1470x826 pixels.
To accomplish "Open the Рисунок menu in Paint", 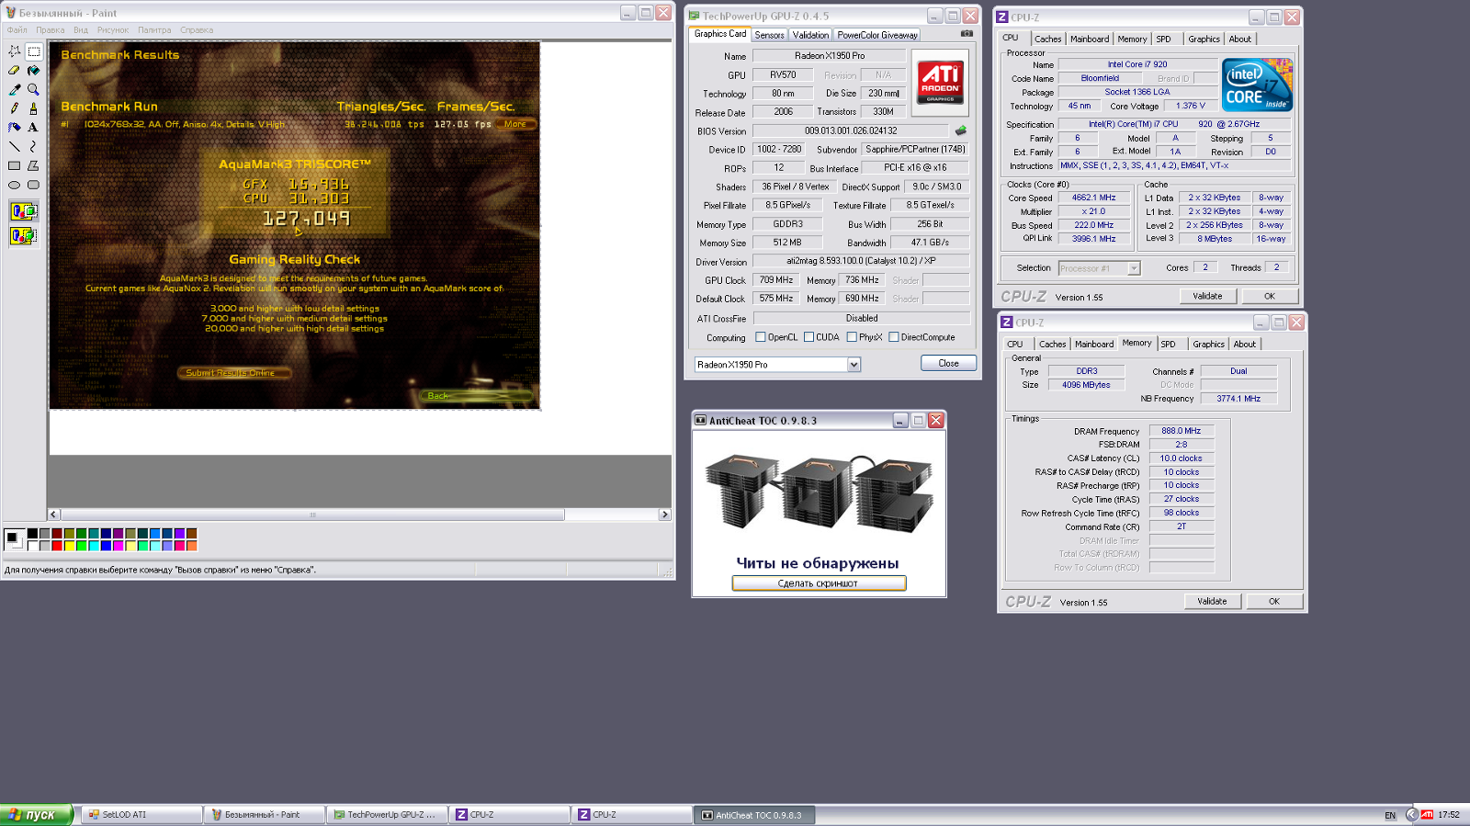I will click(113, 30).
